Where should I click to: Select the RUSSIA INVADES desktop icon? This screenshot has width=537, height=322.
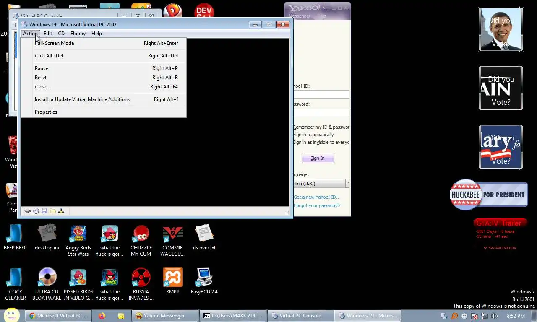click(x=141, y=284)
